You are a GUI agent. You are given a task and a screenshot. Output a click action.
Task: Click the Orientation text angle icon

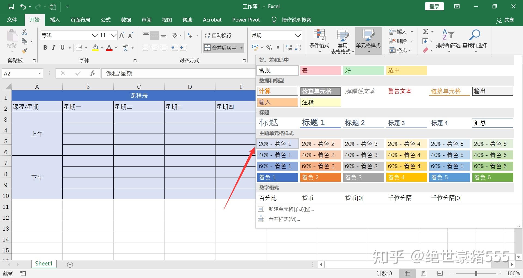[175, 35]
